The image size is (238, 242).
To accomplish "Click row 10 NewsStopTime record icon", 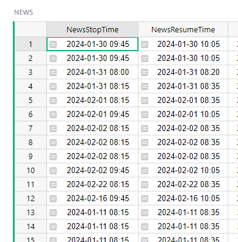I will pyautogui.click(x=53, y=171).
